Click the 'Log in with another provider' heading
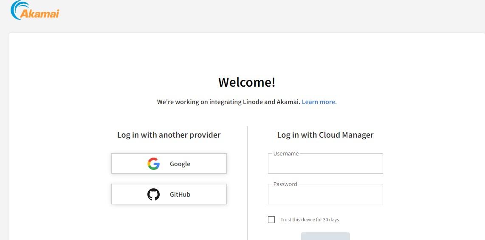485x240 pixels. pyautogui.click(x=169, y=135)
